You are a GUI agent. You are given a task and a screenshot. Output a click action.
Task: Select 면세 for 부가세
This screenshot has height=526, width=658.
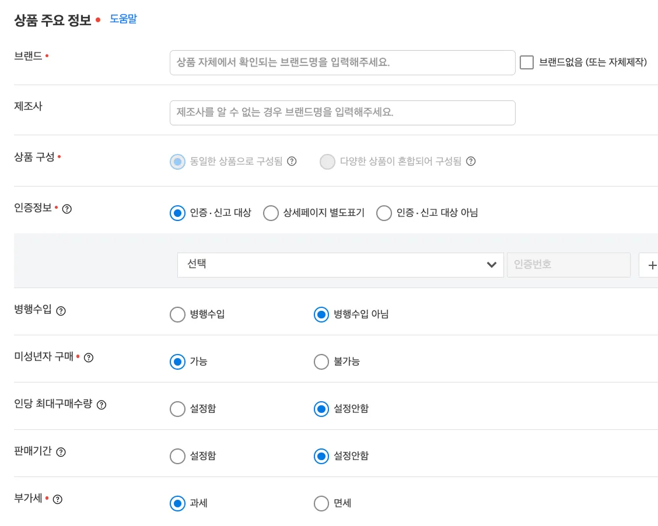point(321,503)
